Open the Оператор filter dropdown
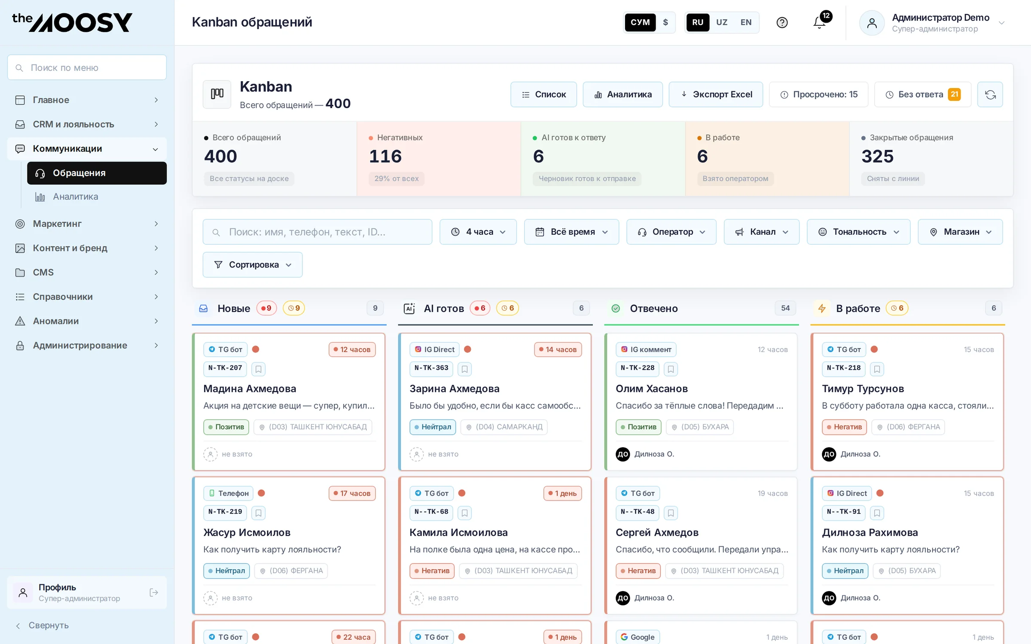1031x644 pixels. pos(671,232)
